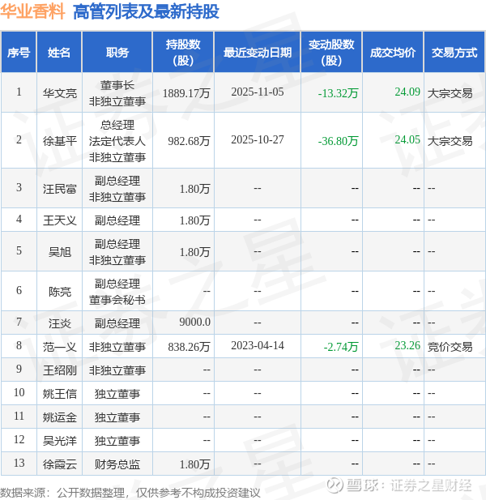
Task: Click the average price 24.09
Action: coord(407,92)
